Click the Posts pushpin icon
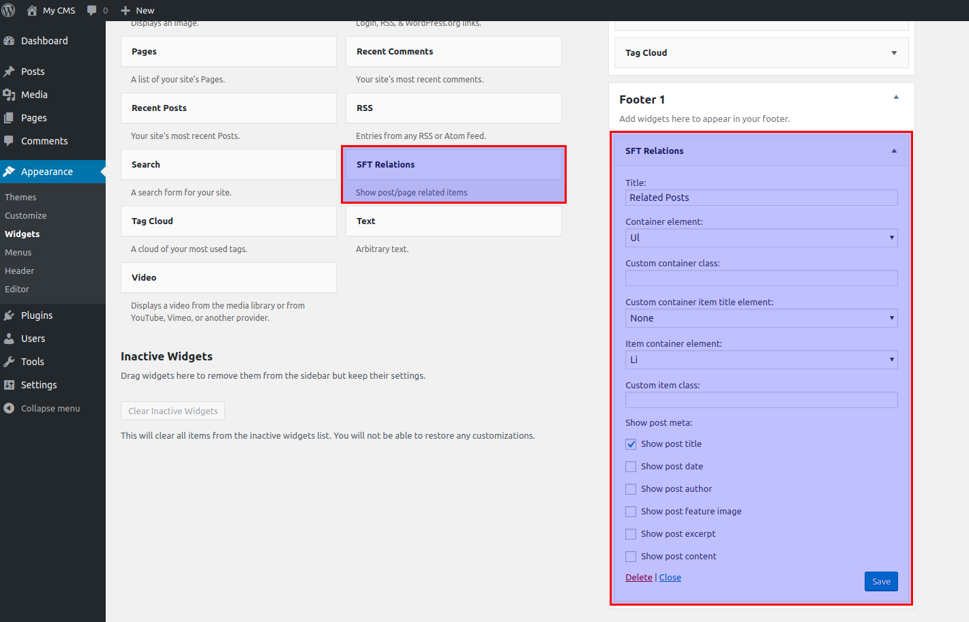Image resolution: width=969 pixels, height=622 pixels. pyautogui.click(x=9, y=72)
